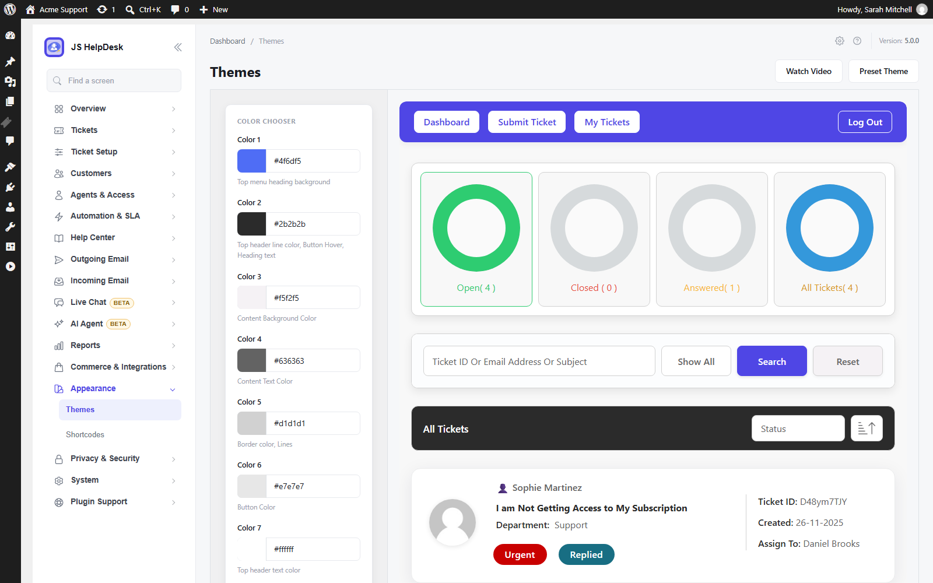933x583 pixels.
Task: Switch to Submit Ticket preview tab
Action: point(527,122)
